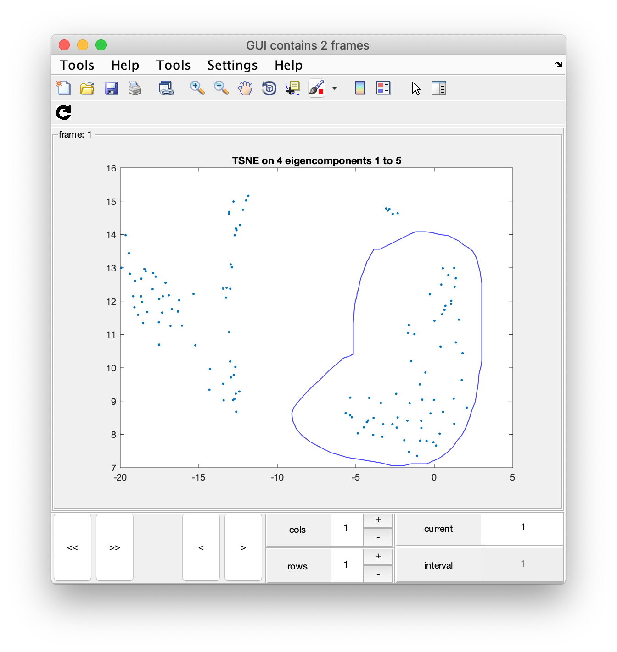Viewport: 617px width, 652px height.
Task: Increase rows with the plus button
Action: click(x=378, y=557)
